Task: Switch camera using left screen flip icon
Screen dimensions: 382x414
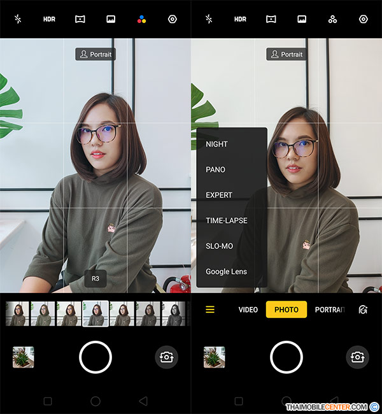Action: click(166, 357)
